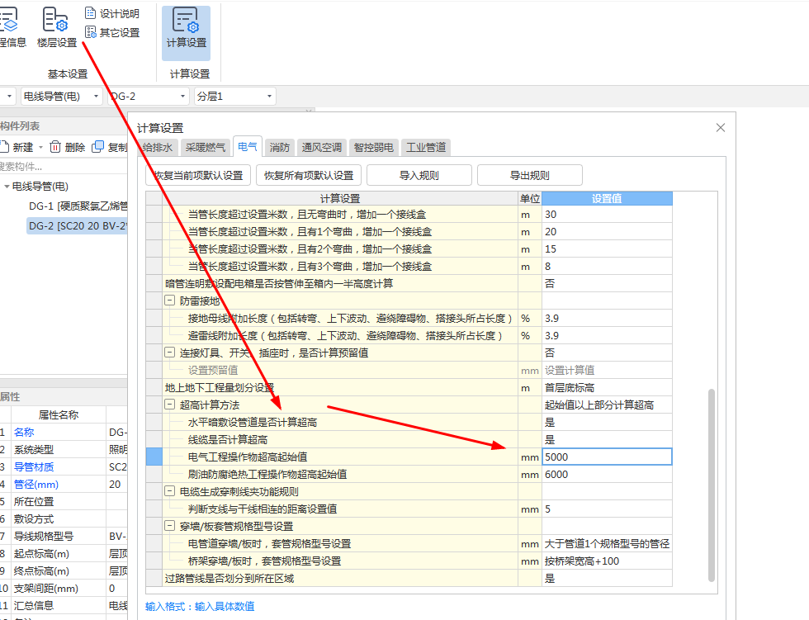Click value 30 for 无弯曲 row

click(607, 215)
